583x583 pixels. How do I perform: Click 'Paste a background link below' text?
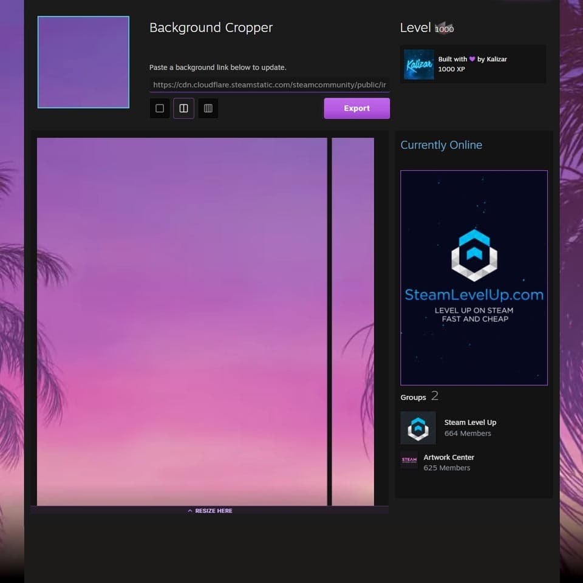(x=217, y=67)
